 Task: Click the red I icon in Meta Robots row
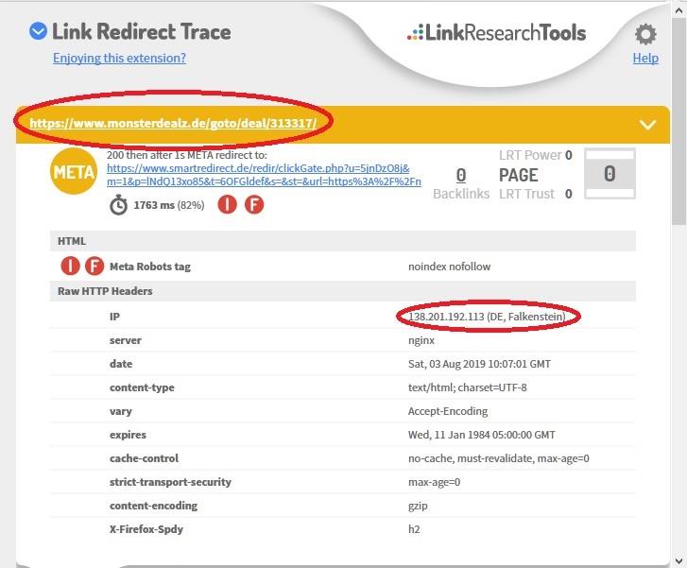tap(70, 267)
